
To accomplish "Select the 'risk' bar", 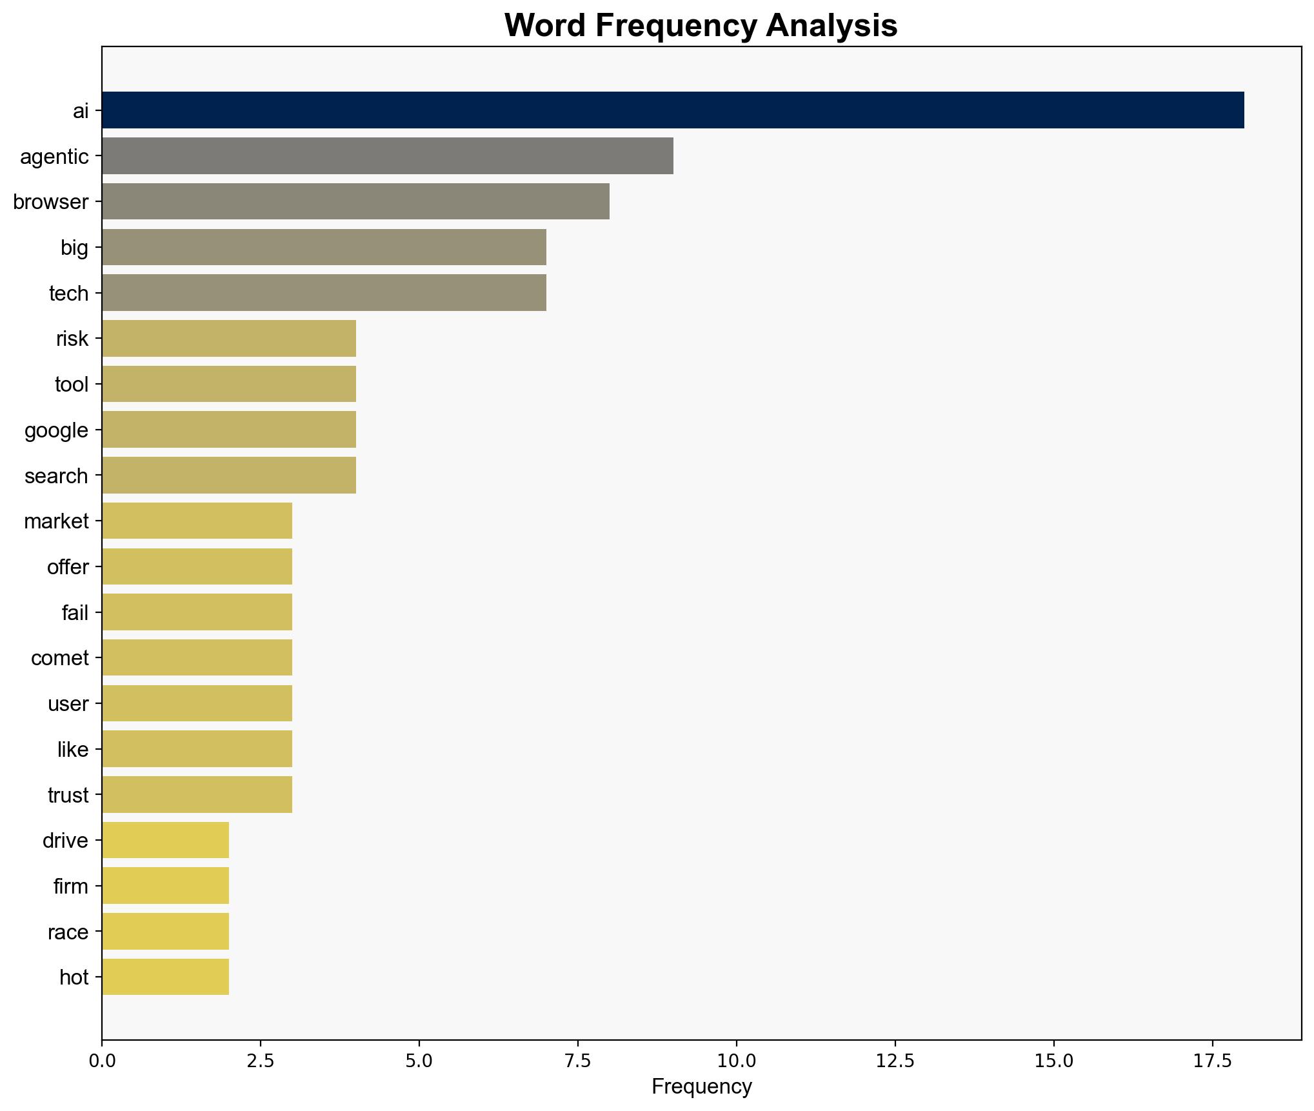I will pyautogui.click(x=228, y=338).
